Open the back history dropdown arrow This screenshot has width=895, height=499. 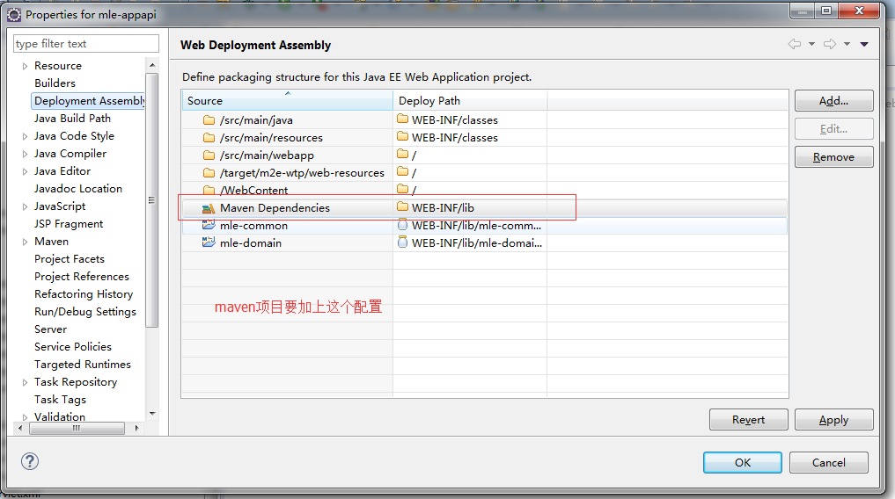tap(811, 44)
